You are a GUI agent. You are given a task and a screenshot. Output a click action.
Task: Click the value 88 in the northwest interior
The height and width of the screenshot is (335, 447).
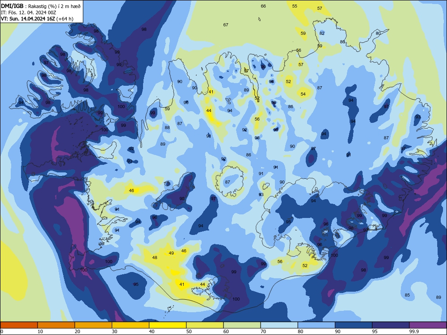[x=167, y=128]
